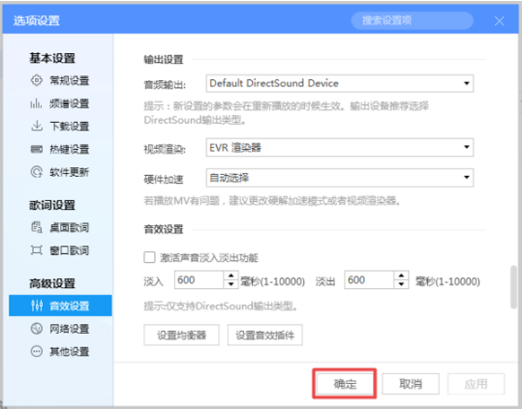Click the 搜索设置项 search box
Image resolution: width=522 pixels, height=409 pixels.
coord(413,20)
